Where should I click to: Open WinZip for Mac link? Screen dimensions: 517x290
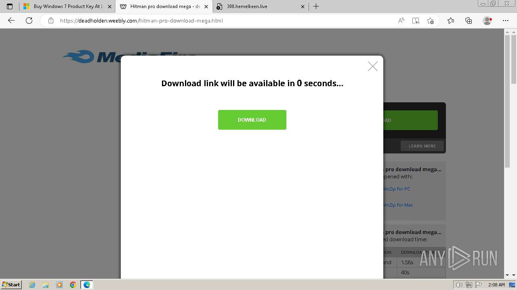click(x=398, y=205)
